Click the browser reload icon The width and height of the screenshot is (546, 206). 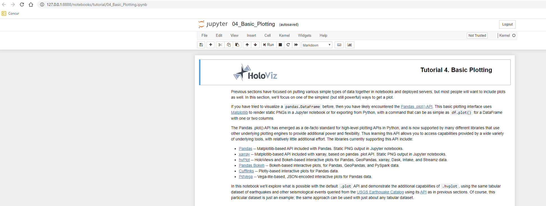pyautogui.click(x=22, y=4)
